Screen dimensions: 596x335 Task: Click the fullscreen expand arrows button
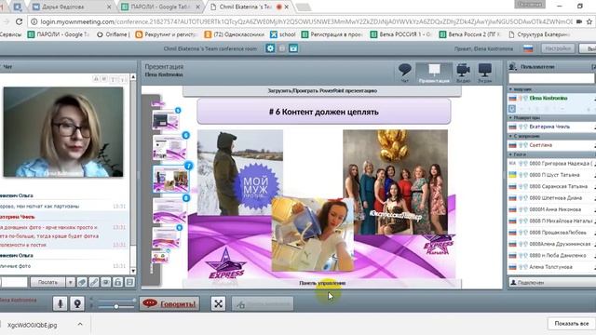[218, 303]
